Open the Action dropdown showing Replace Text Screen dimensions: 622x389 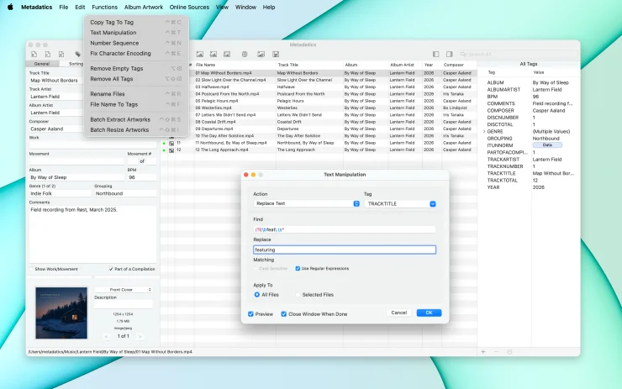307,203
